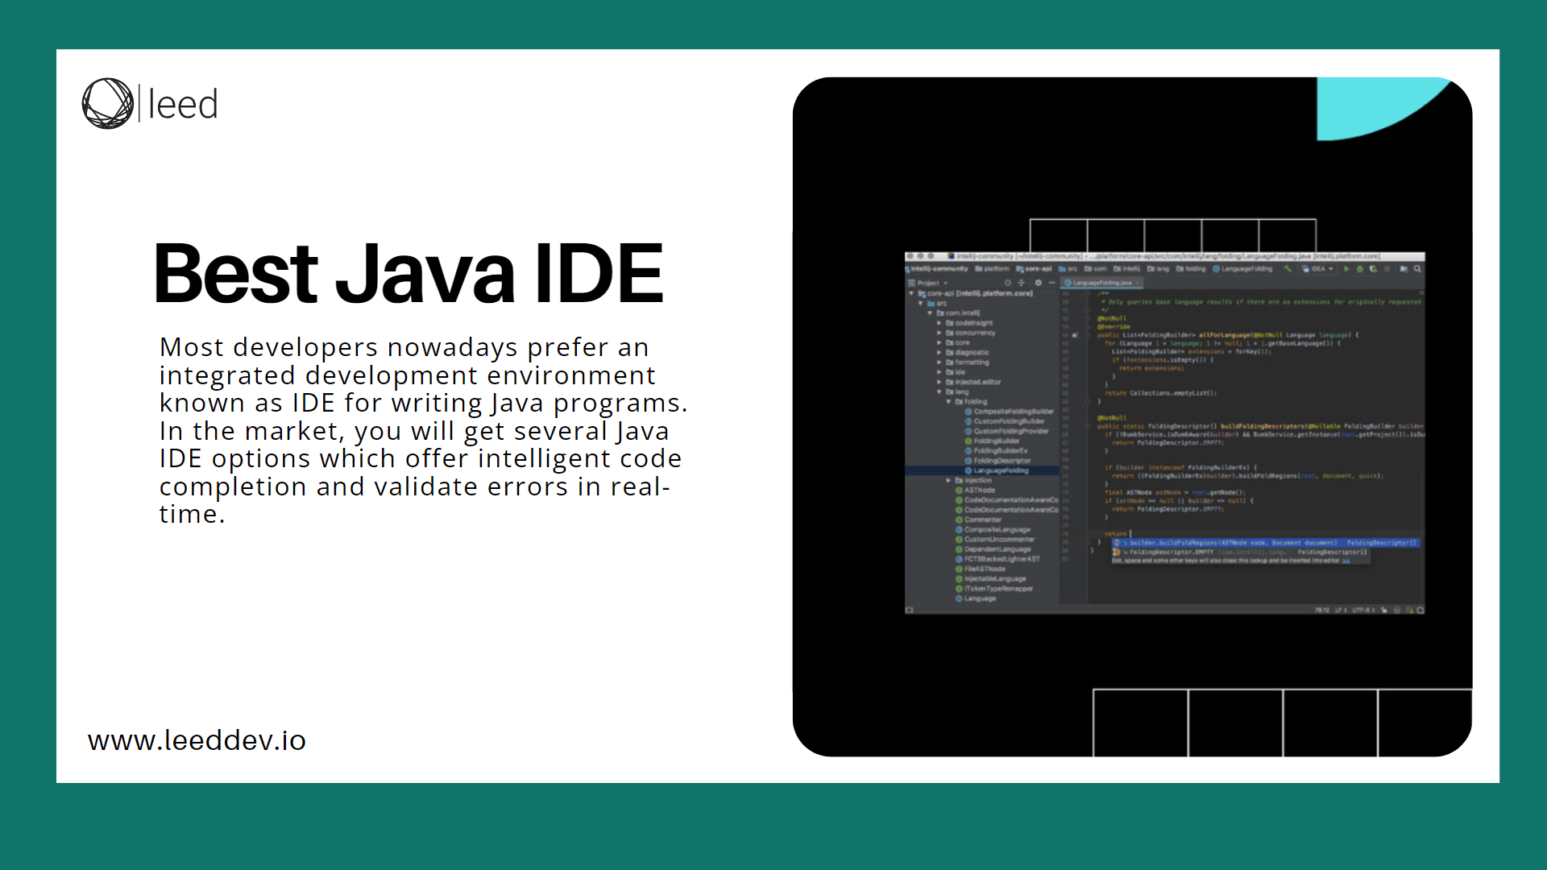Open www.leeddev.io link

coord(197,740)
